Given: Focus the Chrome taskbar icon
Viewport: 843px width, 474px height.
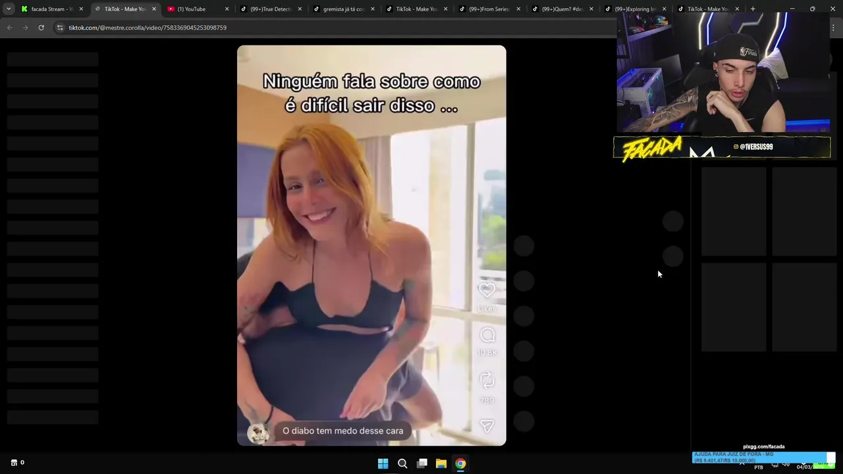Looking at the screenshot, I should (x=460, y=463).
